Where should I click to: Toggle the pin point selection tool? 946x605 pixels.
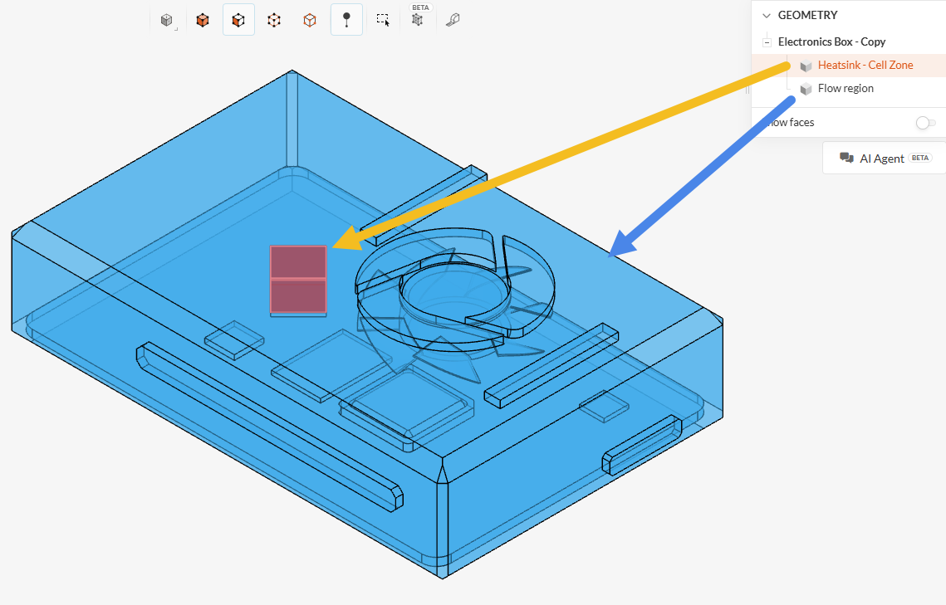[x=346, y=20]
